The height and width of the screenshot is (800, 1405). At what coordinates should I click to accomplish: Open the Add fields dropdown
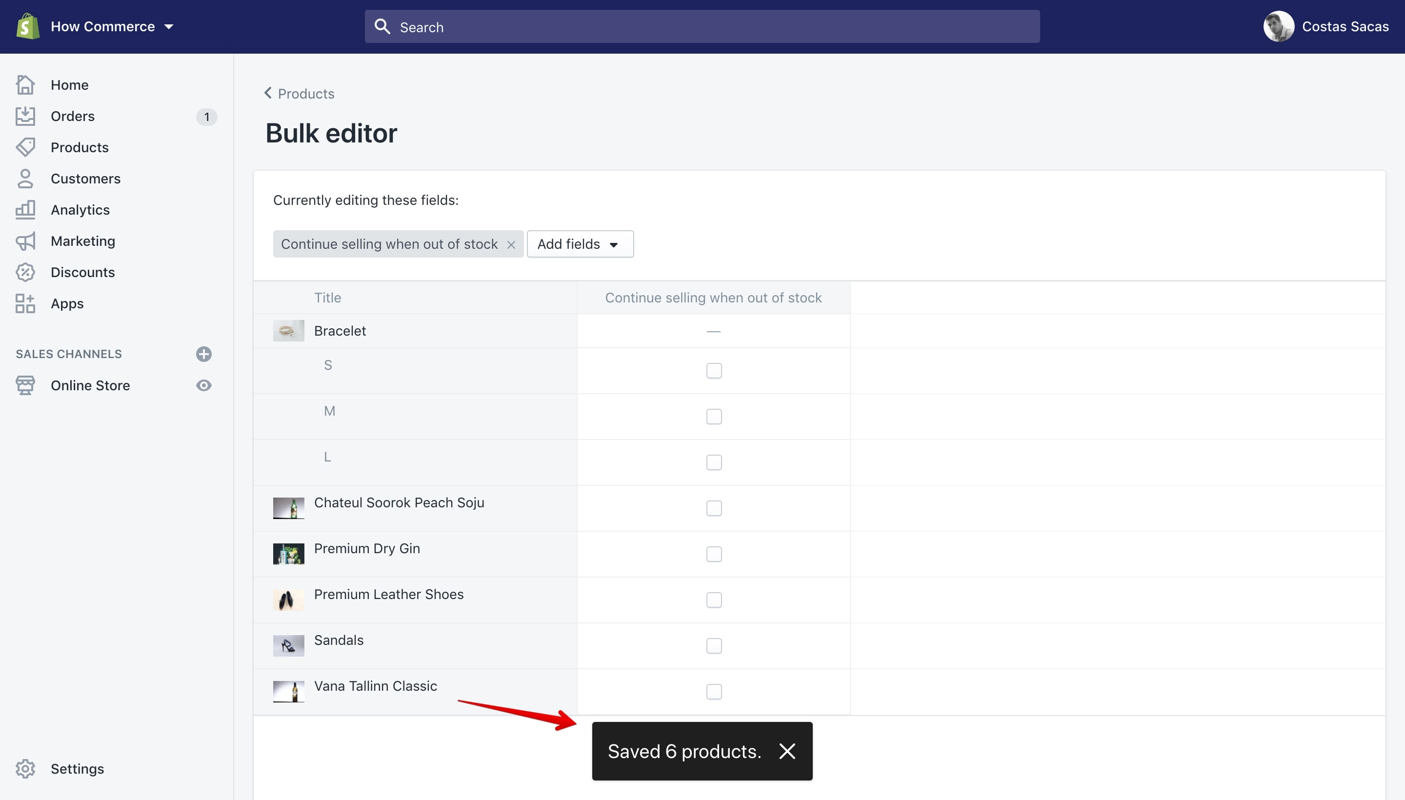click(x=580, y=244)
